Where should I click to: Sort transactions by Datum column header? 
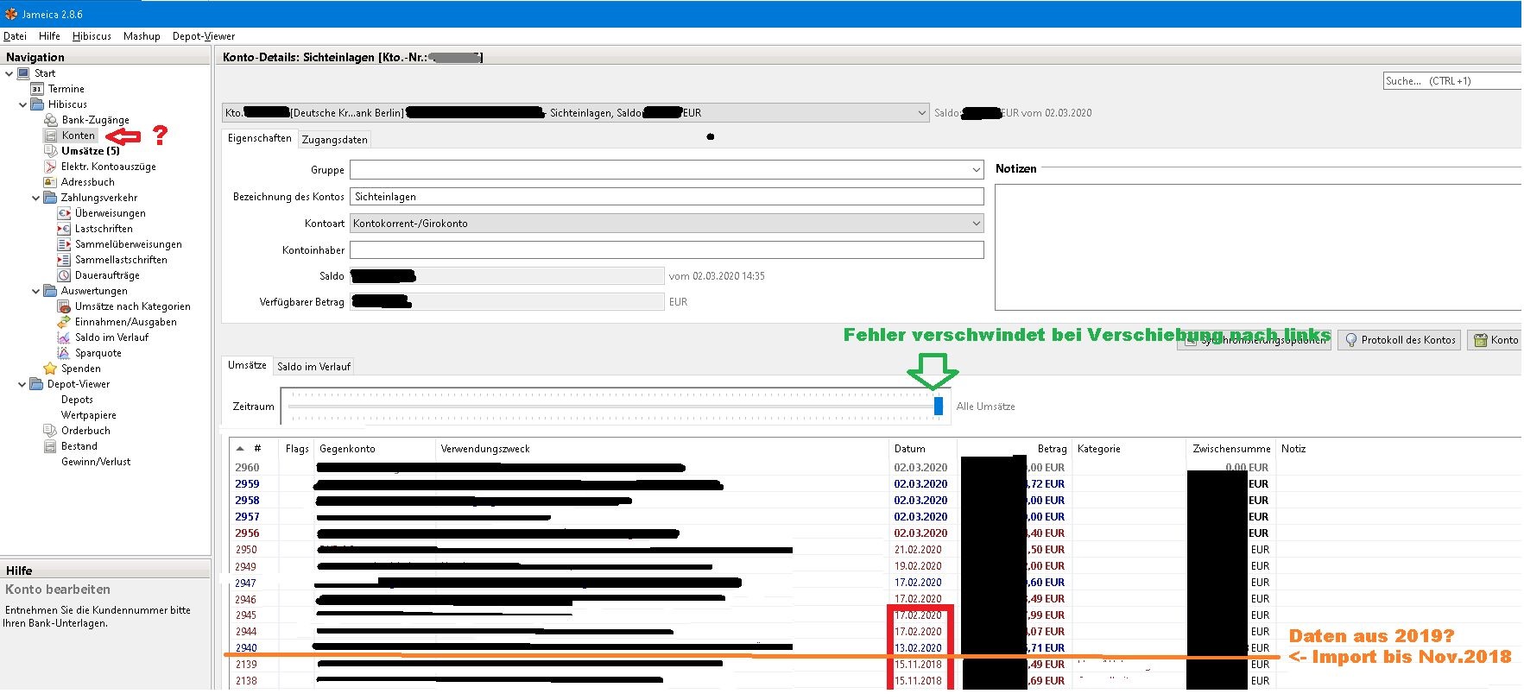[910, 449]
